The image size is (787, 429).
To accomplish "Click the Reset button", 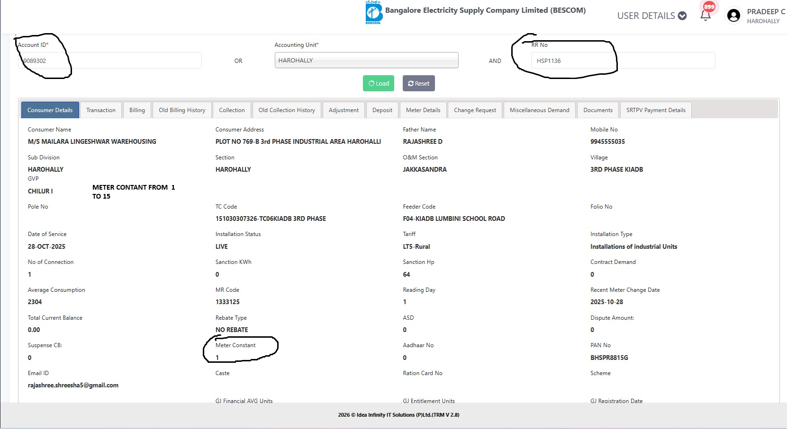I will click(418, 83).
